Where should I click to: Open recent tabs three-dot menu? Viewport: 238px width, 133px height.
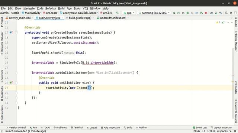(232, 18)
